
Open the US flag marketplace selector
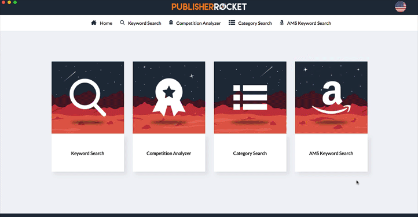pos(401,7)
